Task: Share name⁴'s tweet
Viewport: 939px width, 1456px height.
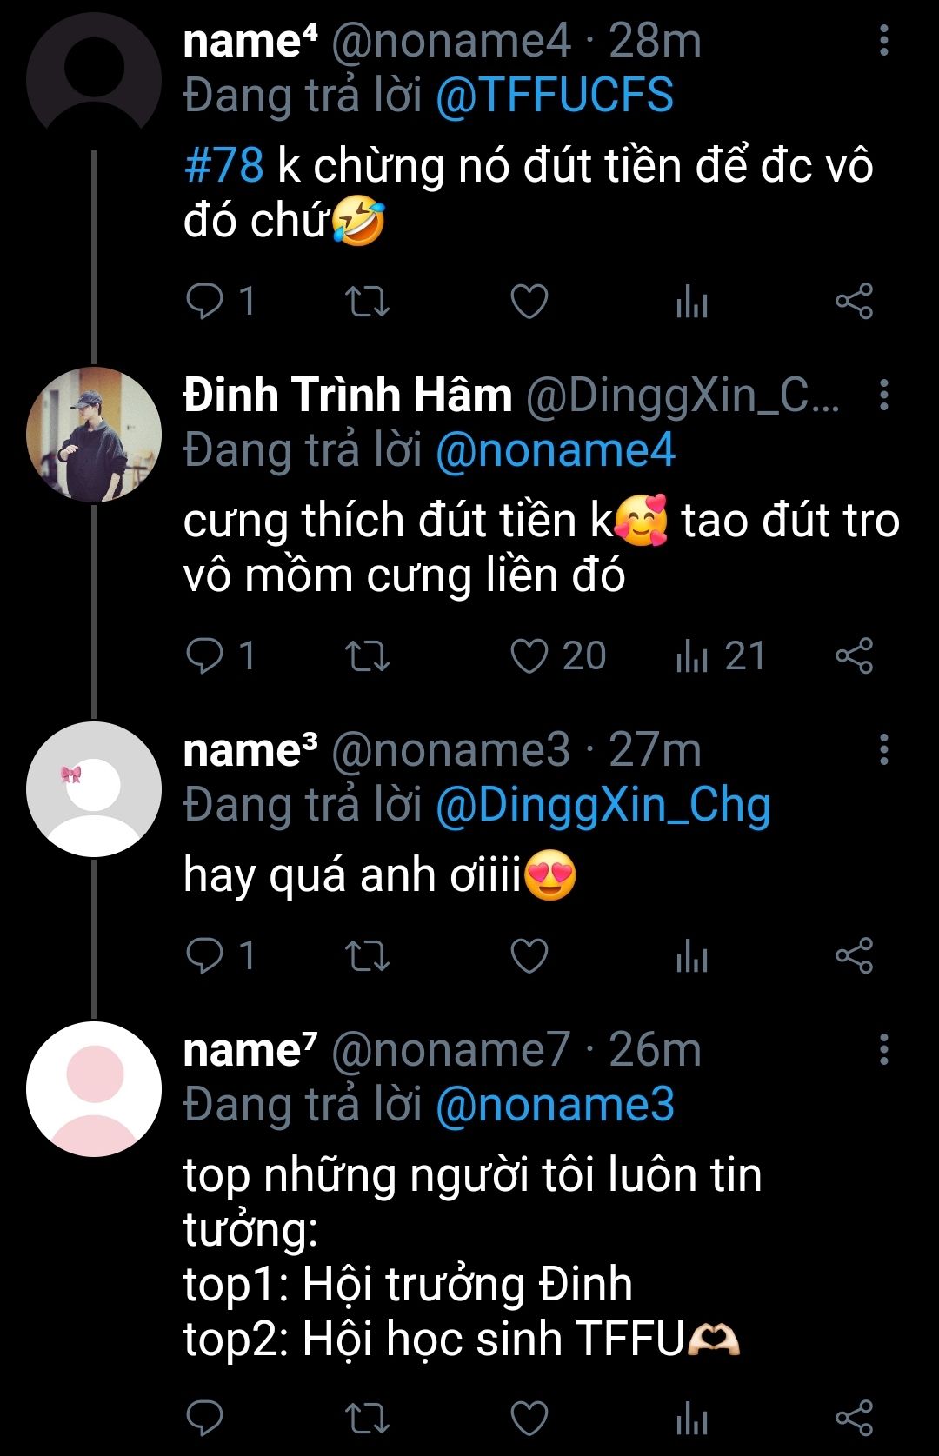Action: pos(854,302)
